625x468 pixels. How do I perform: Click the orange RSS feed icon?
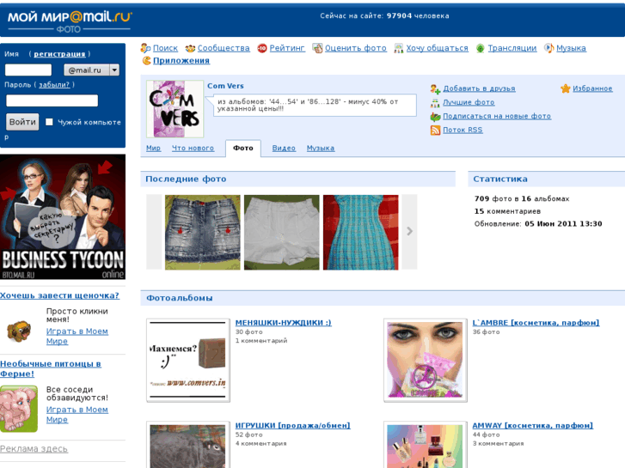click(435, 131)
